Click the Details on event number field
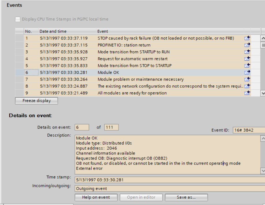 82,127
